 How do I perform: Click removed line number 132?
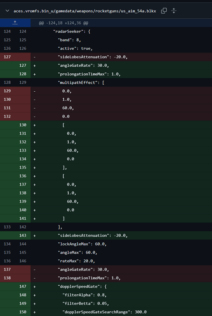point(7,116)
